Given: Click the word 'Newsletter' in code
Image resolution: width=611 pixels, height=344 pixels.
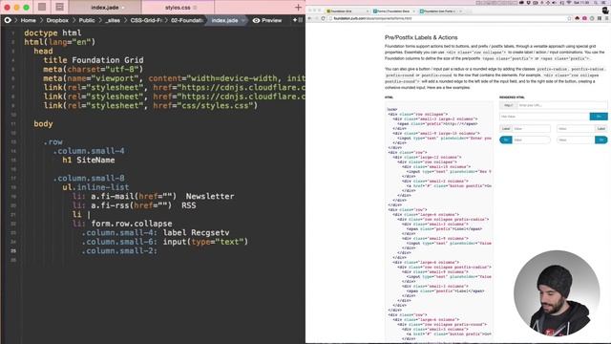Looking at the screenshot, I should (x=210, y=196).
